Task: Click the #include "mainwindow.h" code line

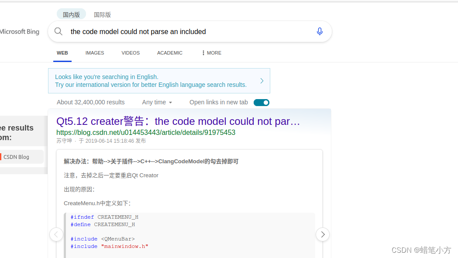Action: click(x=109, y=246)
